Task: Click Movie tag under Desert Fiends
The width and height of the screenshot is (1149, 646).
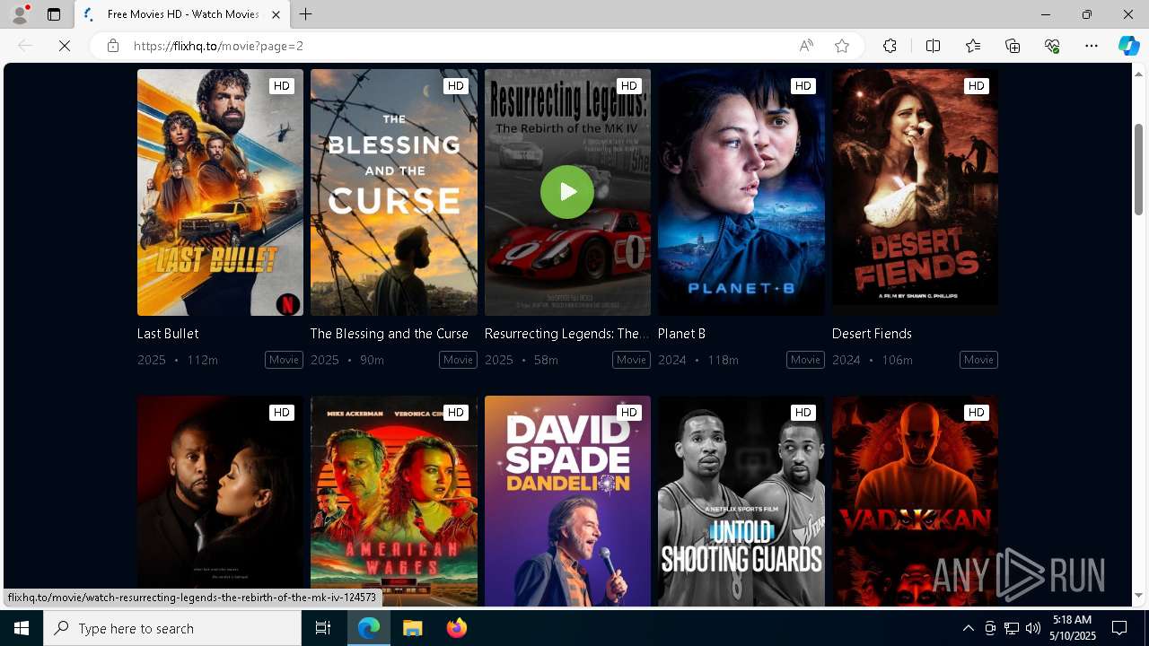Action: coord(978,360)
